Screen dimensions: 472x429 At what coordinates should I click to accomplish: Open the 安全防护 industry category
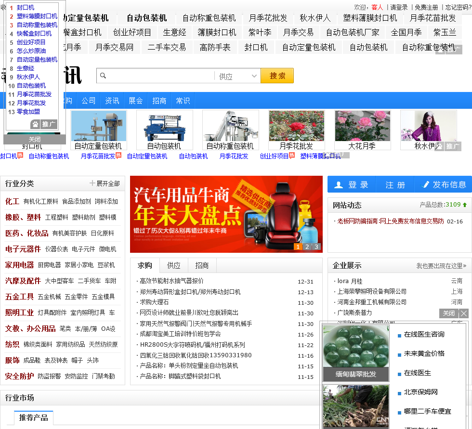pos(19,376)
